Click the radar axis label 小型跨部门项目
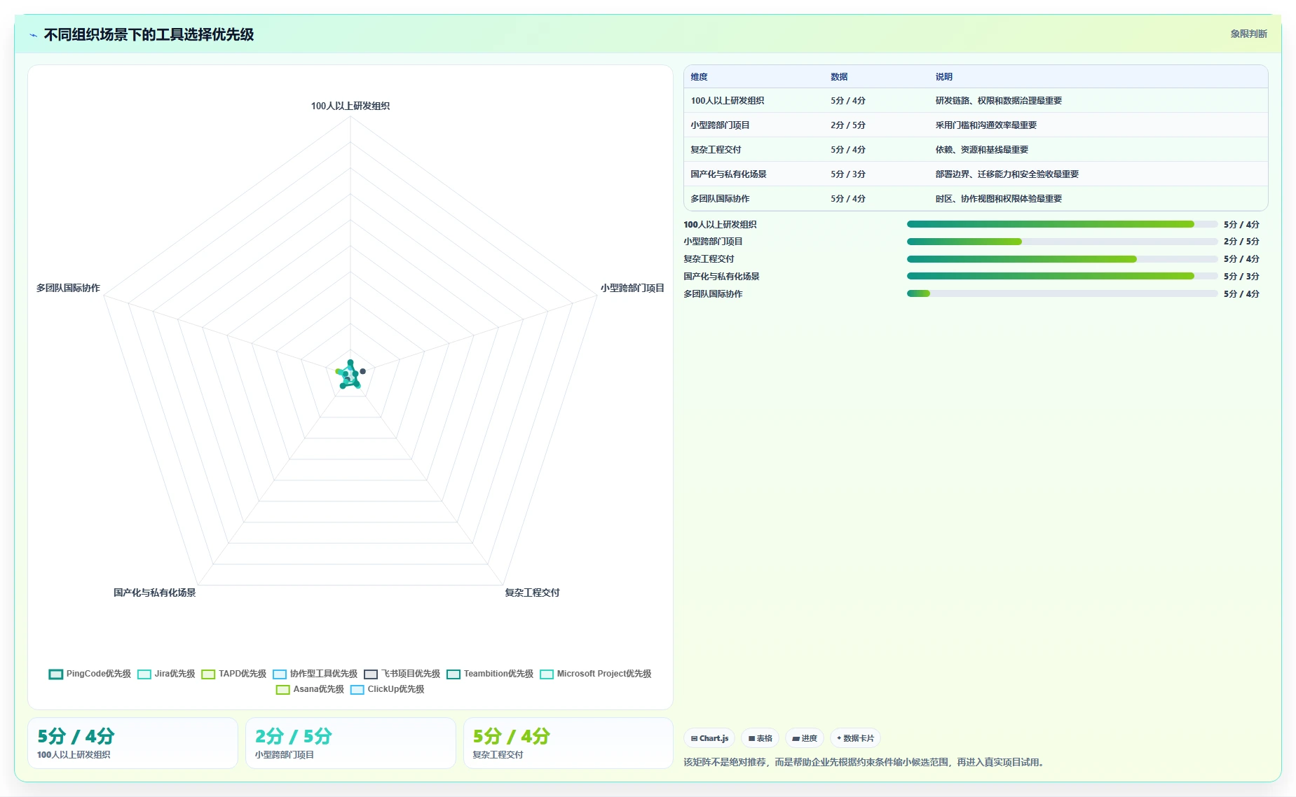This screenshot has width=1296, height=797. pos(632,288)
